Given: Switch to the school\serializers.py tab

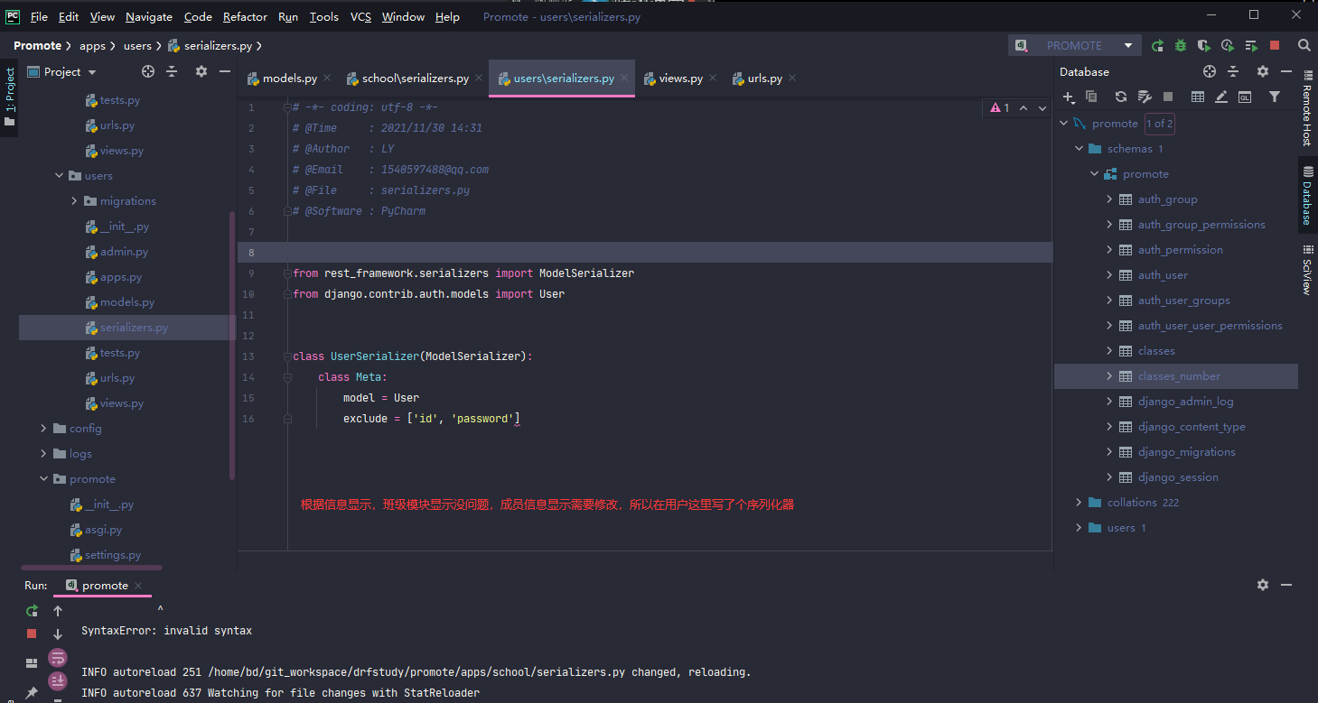Looking at the screenshot, I should pyautogui.click(x=415, y=79).
